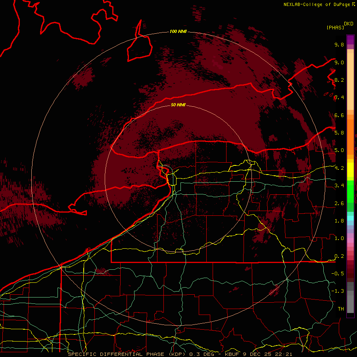Click the 0.2 scale value

339,256
